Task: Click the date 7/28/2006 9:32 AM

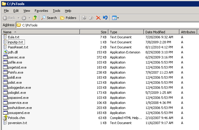Action: point(159,37)
